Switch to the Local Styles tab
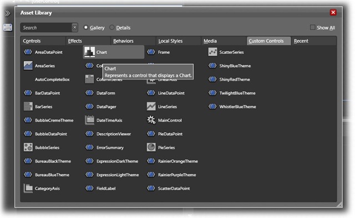This screenshot has width=355, height=218. pyautogui.click(x=178, y=41)
